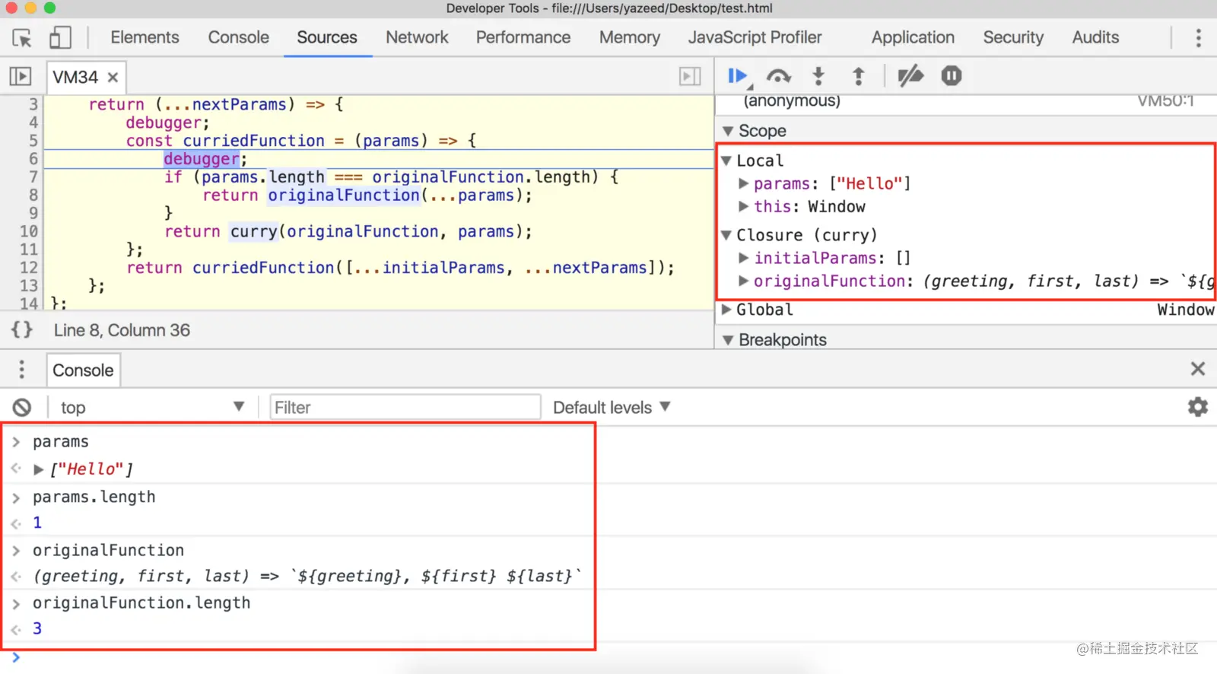Open the Elements tab
The height and width of the screenshot is (674, 1217).
pyautogui.click(x=145, y=37)
